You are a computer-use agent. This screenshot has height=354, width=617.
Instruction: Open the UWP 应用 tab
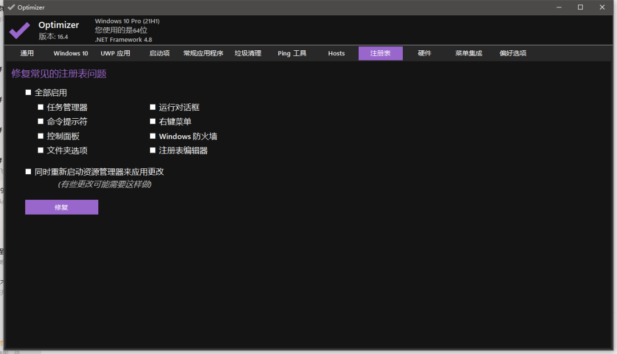pos(115,53)
